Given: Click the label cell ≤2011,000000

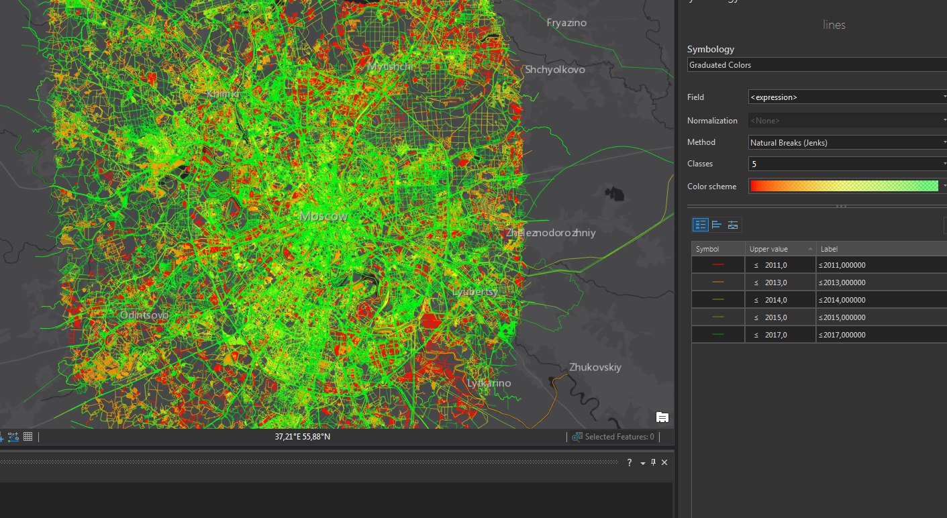Looking at the screenshot, I should coord(881,265).
